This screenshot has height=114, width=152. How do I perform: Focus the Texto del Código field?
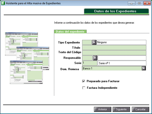[114, 53]
